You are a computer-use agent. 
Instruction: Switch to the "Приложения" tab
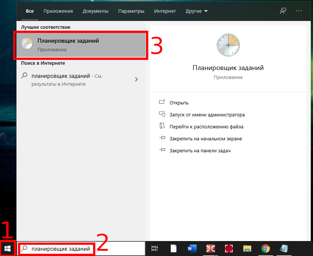pos(58,11)
